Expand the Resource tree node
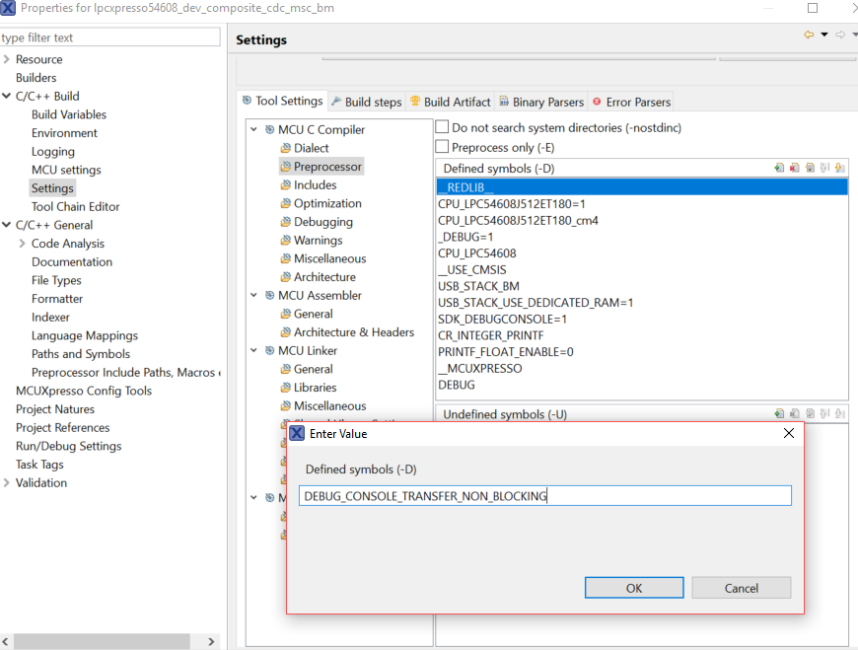This screenshot has height=650, width=858. 7,59
